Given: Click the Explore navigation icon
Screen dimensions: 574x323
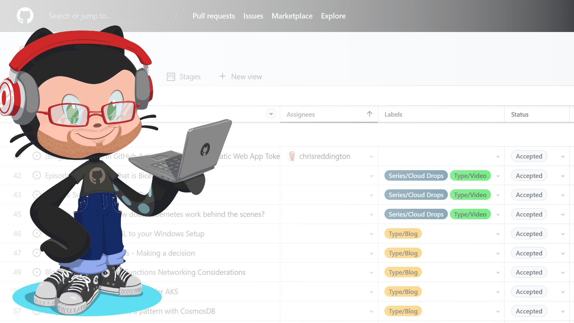Looking at the screenshot, I should pos(333,16).
